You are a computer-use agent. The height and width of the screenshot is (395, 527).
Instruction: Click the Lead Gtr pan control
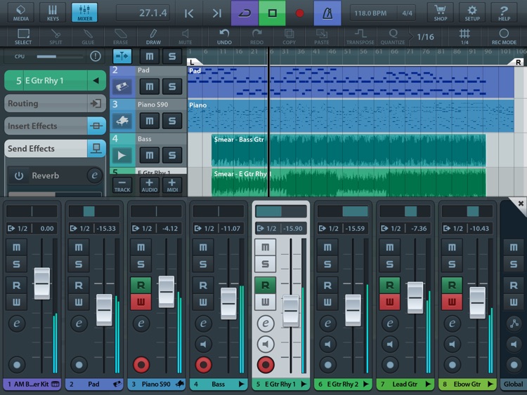405,211
